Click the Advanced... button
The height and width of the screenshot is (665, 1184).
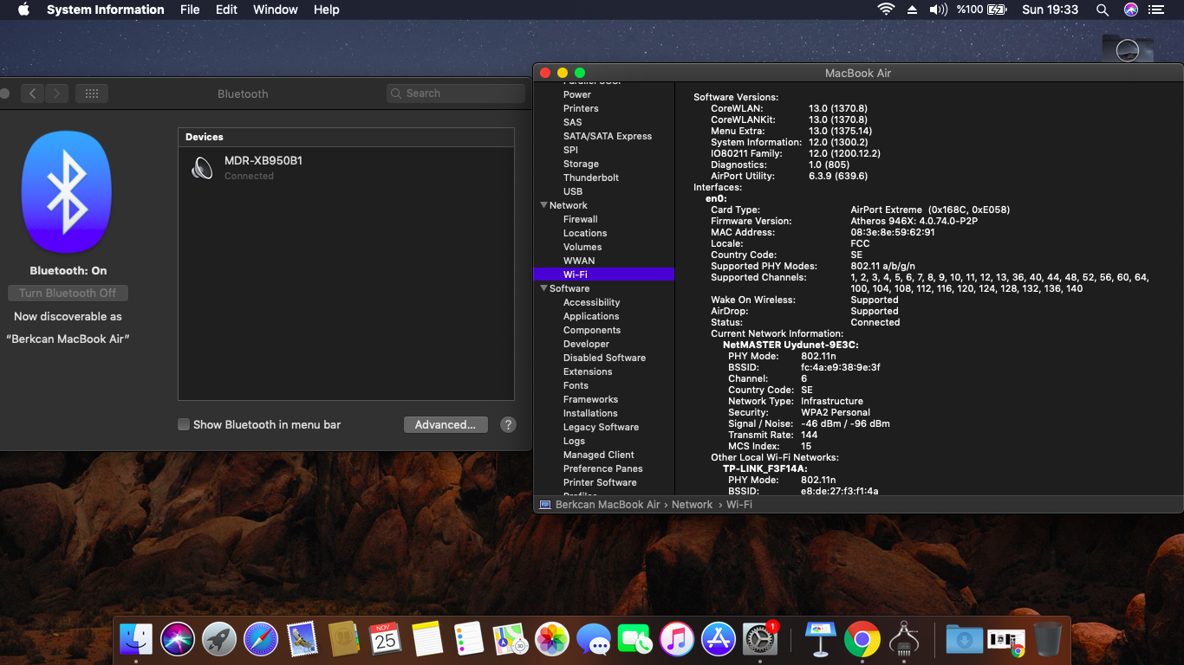coord(445,424)
